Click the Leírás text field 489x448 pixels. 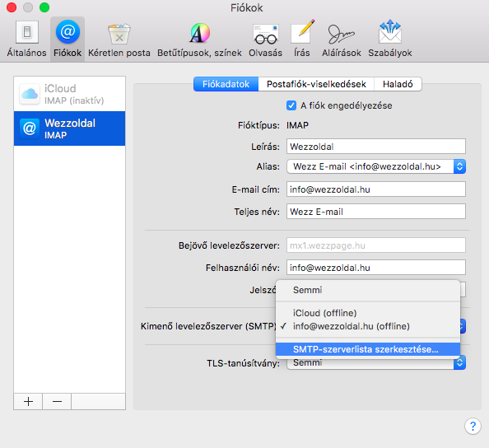coord(376,147)
